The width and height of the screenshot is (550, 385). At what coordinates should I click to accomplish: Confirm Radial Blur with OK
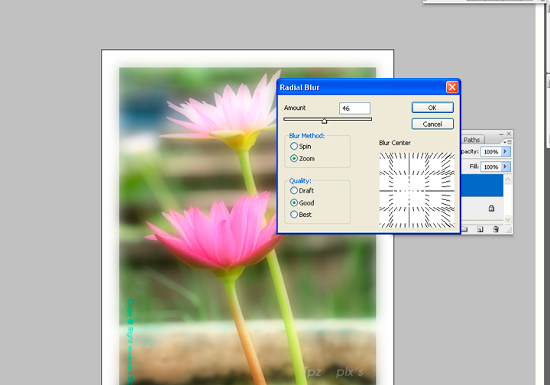coord(432,108)
